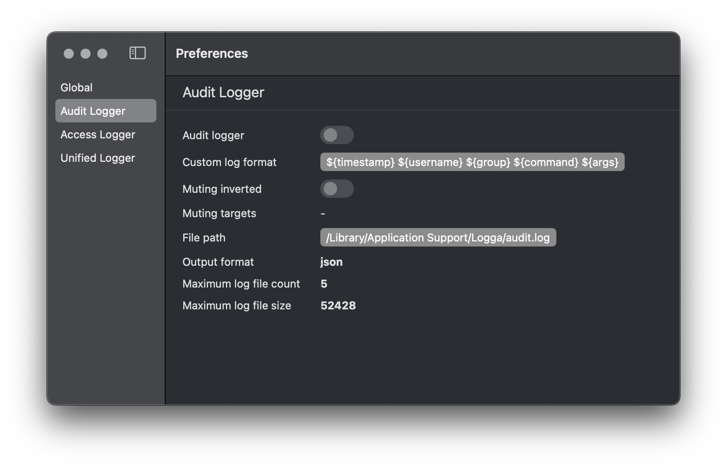Click the json Output format value
This screenshot has height=467, width=727.
tap(331, 262)
